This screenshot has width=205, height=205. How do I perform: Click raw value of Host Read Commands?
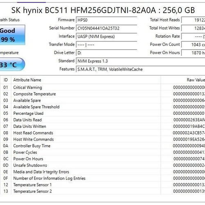click(189, 133)
